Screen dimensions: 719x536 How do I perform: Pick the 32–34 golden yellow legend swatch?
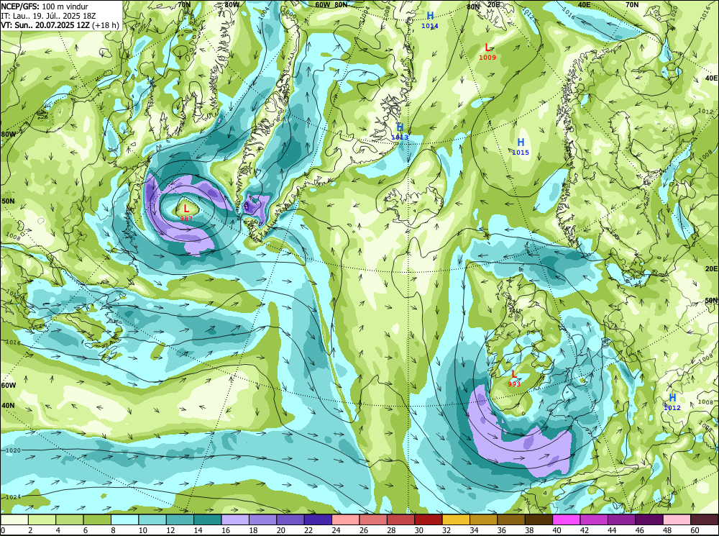click(456, 519)
